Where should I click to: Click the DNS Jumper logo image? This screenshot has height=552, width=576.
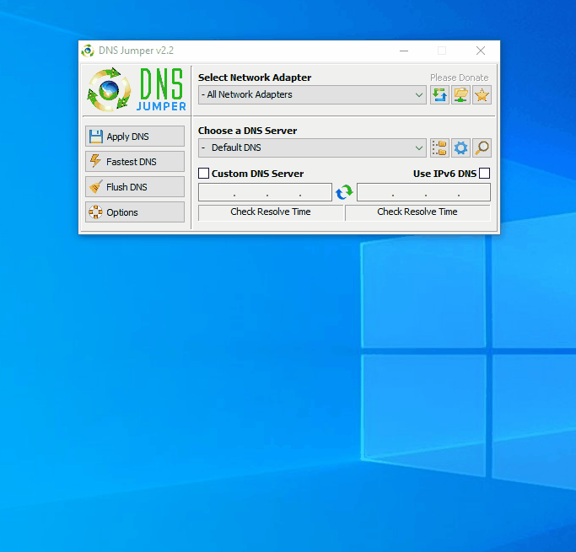point(136,90)
